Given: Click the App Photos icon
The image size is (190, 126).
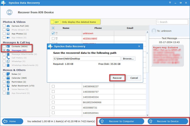Looking at the screenshot, I should [8, 34].
